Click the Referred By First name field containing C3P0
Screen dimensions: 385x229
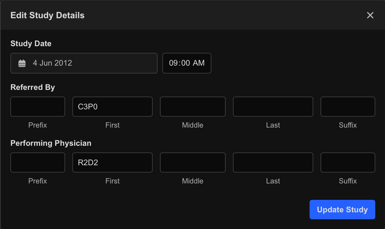point(113,107)
